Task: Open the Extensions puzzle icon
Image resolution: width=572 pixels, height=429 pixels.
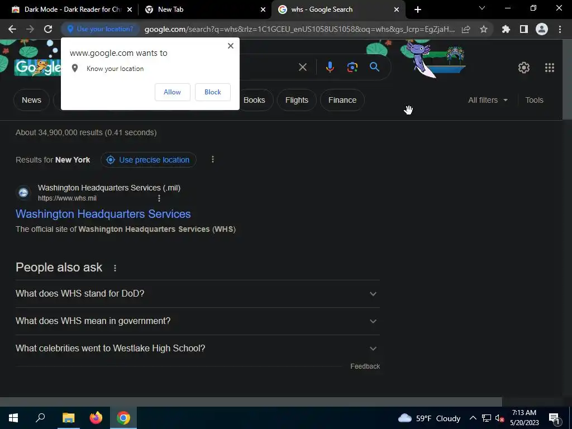Action: 506,29
